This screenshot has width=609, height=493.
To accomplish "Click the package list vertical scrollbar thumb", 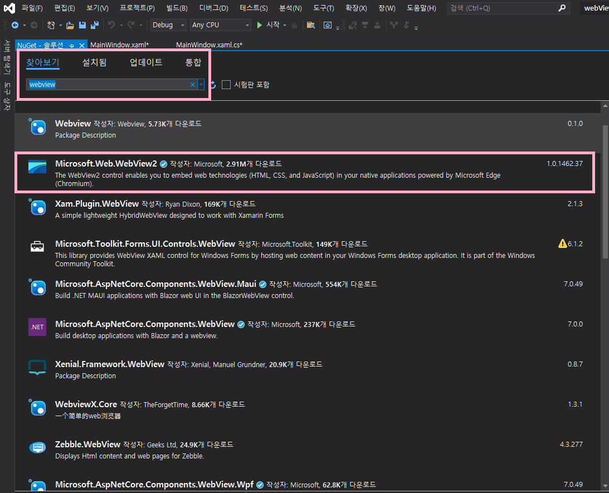I will pyautogui.click(x=605, y=192).
